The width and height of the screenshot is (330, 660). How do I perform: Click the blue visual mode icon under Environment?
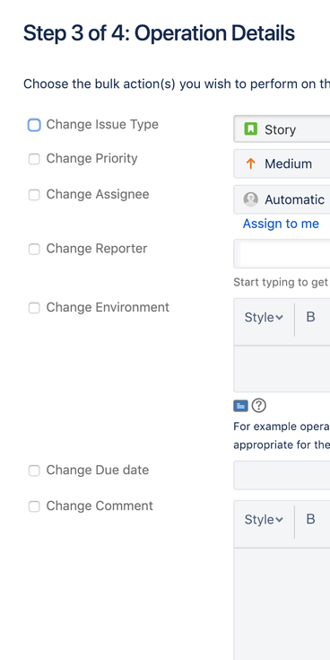[240, 406]
